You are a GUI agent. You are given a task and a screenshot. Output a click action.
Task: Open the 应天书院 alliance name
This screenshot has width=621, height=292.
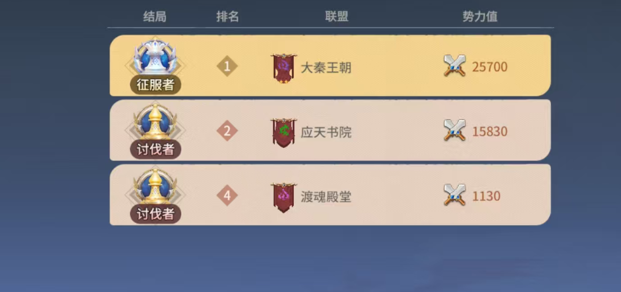point(326,132)
